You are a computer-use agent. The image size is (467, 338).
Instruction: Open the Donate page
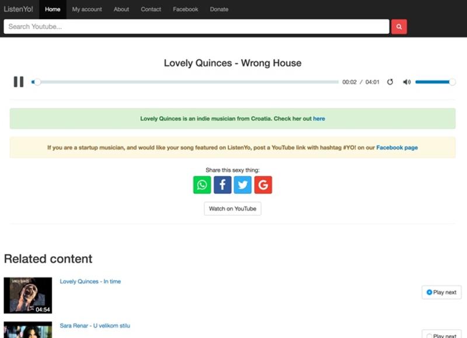click(x=219, y=9)
